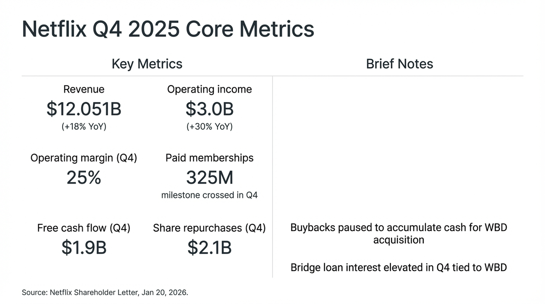Select the 325M memberships figure
The image size is (545, 304).
point(209,178)
